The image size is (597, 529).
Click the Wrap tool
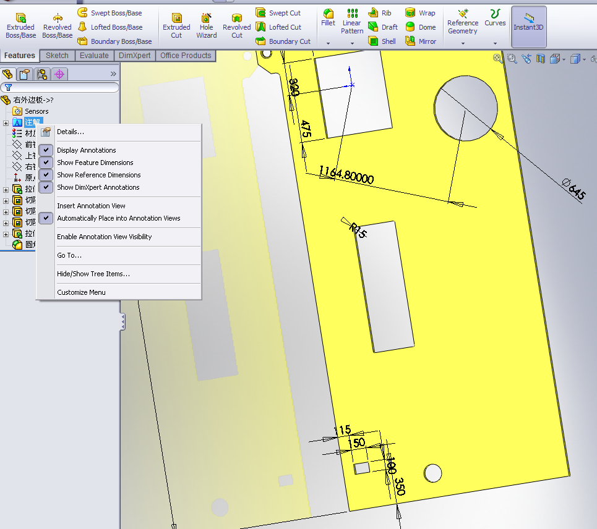pyautogui.click(x=420, y=13)
